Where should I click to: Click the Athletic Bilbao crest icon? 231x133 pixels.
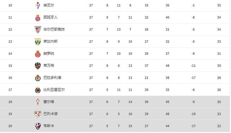pyautogui.click(x=38, y=29)
